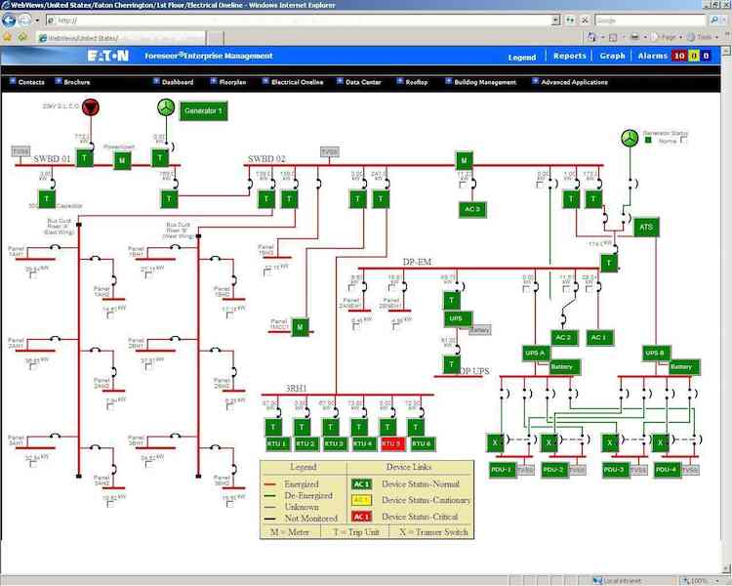Open the X transfer switch above PDU-1
This screenshot has height=586, width=732.
tap(495, 442)
